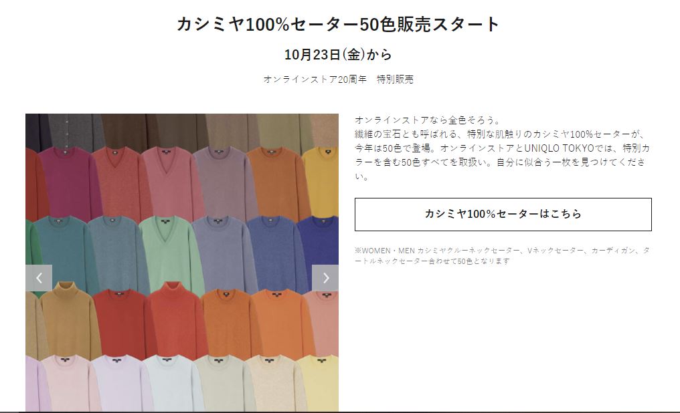Select the mustard turtleneck sweater
680x413 pixels.
pyautogui.click(x=70, y=320)
